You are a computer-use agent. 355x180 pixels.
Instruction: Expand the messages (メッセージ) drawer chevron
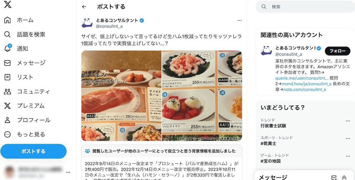click(344, 177)
